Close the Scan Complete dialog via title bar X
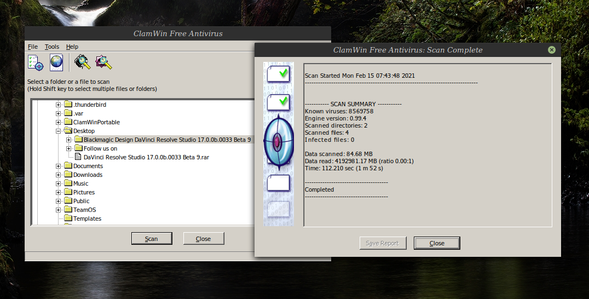Viewport: 589px width, 299px height. (551, 50)
